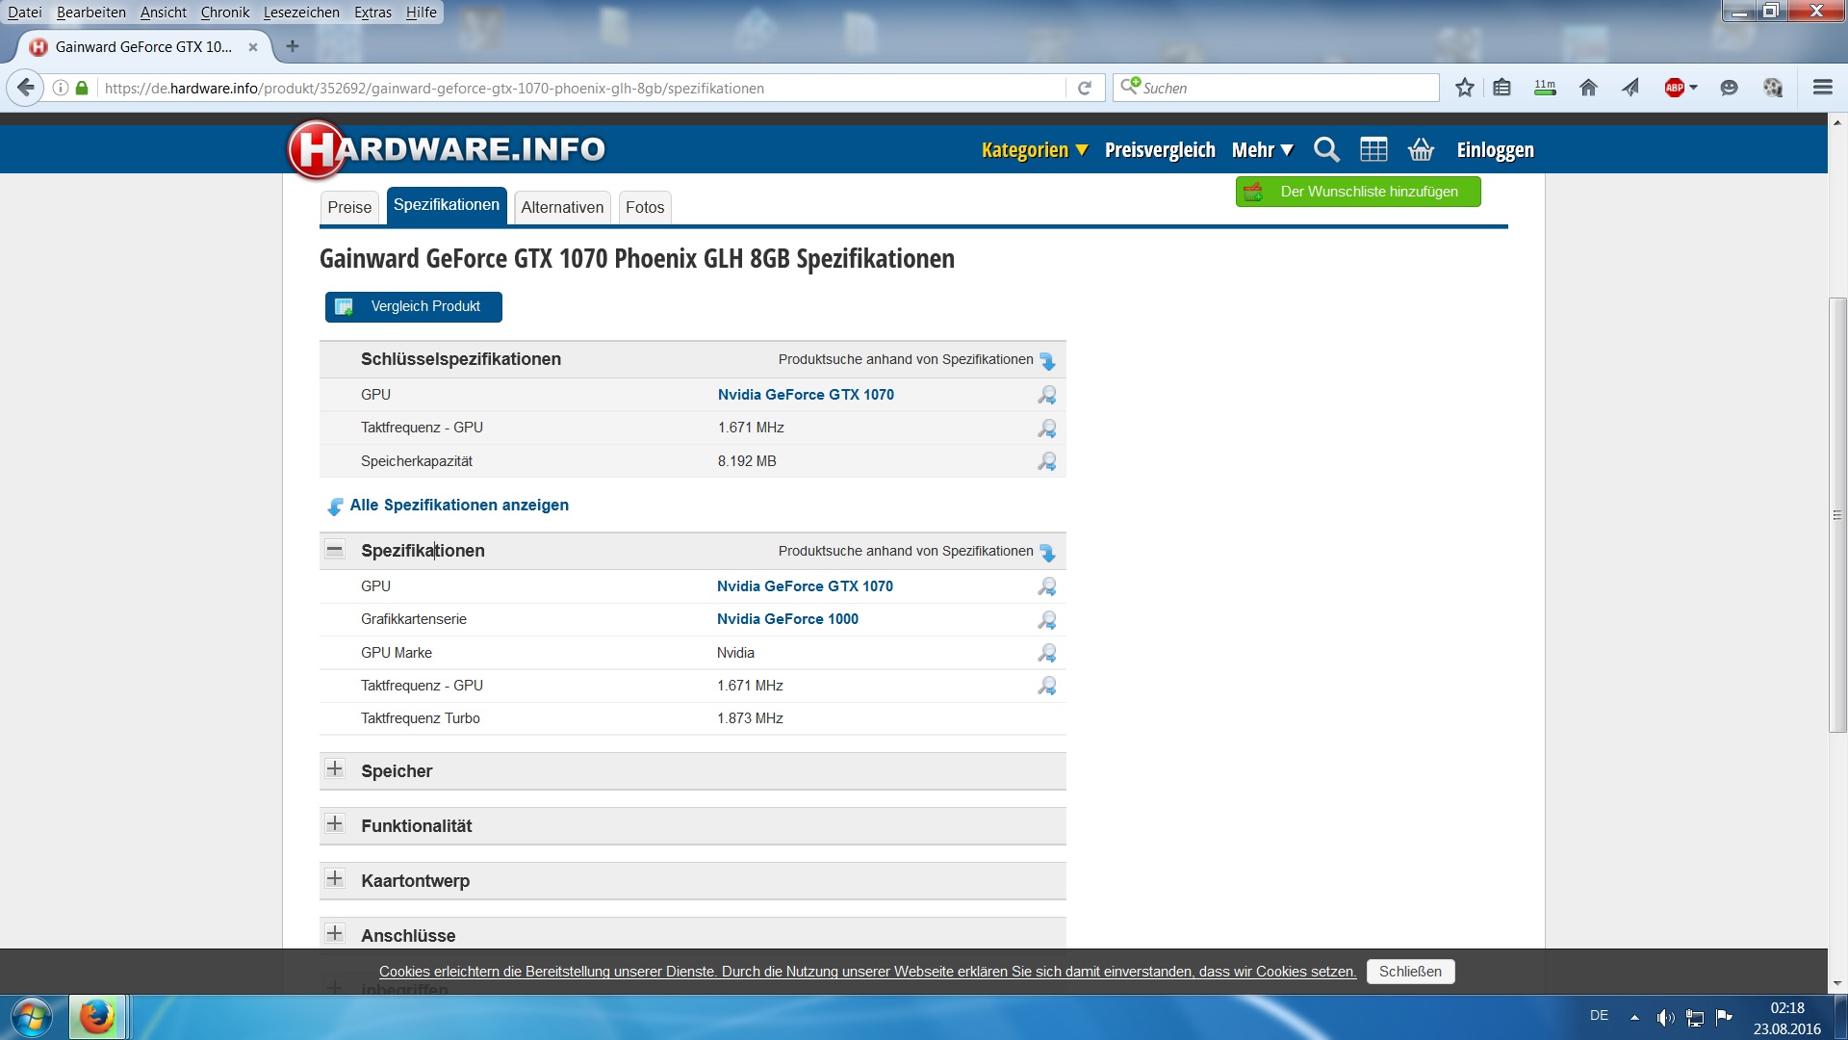Image resolution: width=1848 pixels, height=1040 pixels.
Task: Click search icon next to Speicherkapazität row
Action: point(1046,461)
